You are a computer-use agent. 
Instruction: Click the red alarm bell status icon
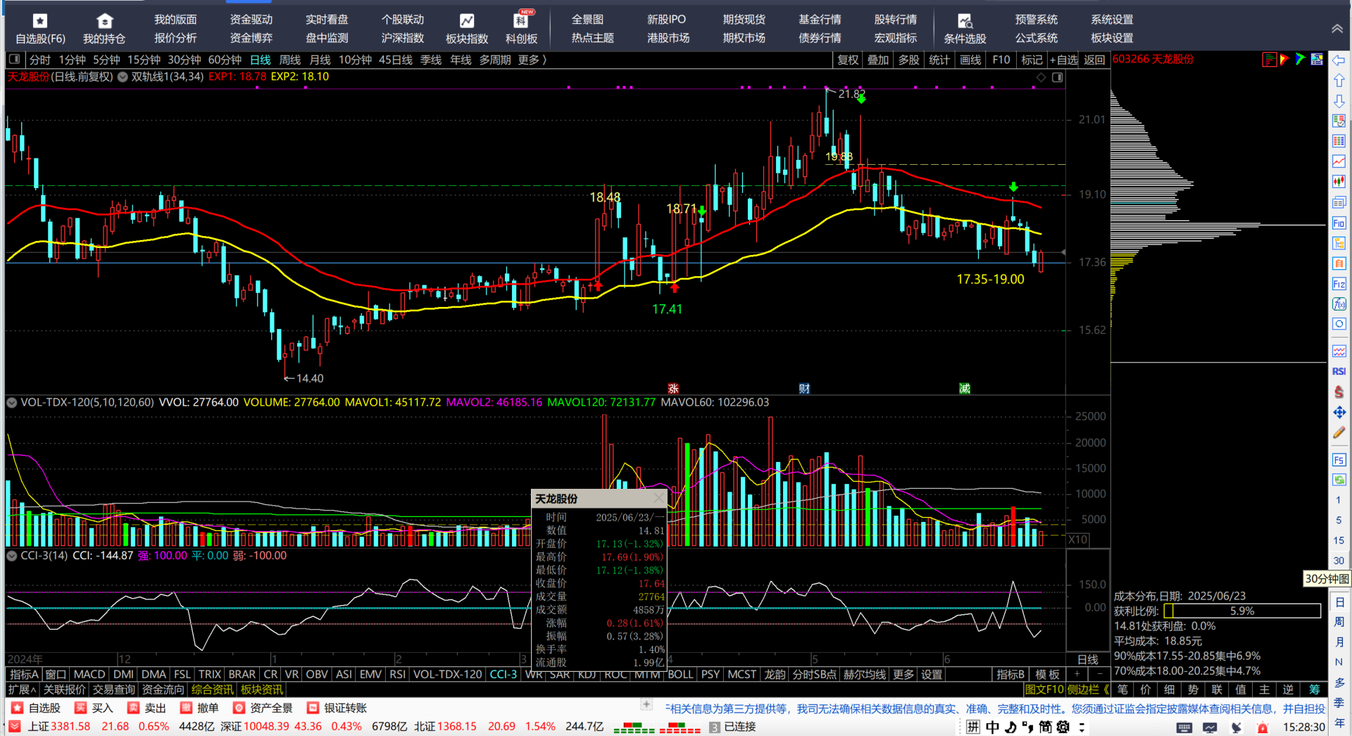(1263, 727)
